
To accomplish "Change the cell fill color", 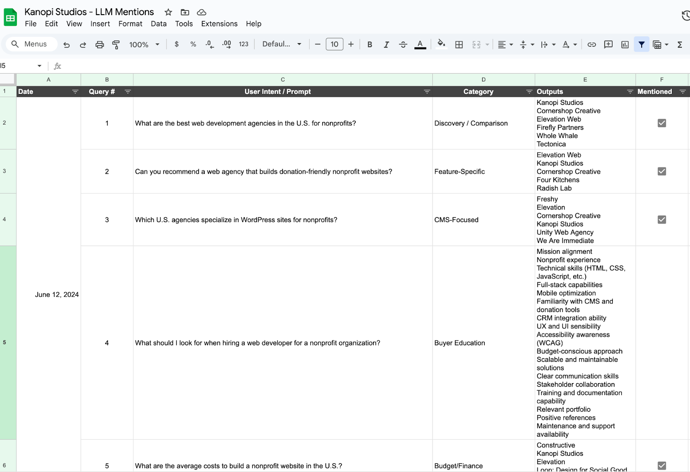I will pos(441,44).
